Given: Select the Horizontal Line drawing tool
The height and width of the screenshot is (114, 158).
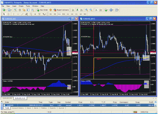Looking at the screenshot, I should 18,14.
